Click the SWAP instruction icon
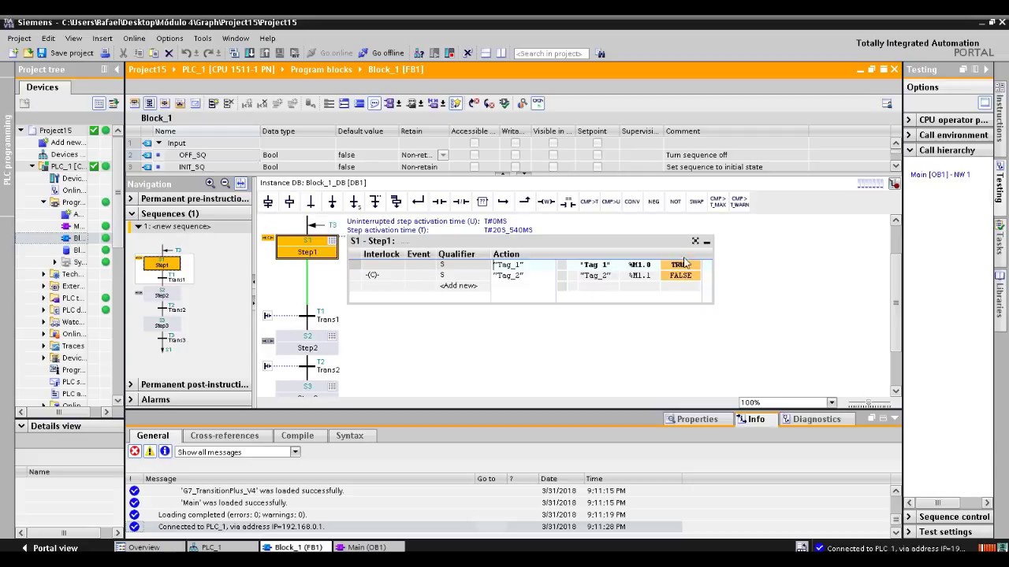 tap(696, 202)
